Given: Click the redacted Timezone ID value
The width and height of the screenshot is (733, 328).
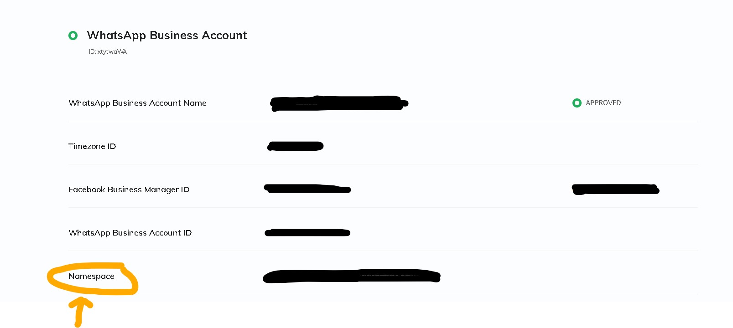Looking at the screenshot, I should (296, 146).
